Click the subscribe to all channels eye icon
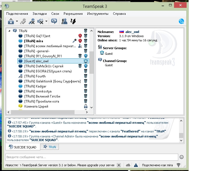This screenshot has width=197, height=171. 54,21
